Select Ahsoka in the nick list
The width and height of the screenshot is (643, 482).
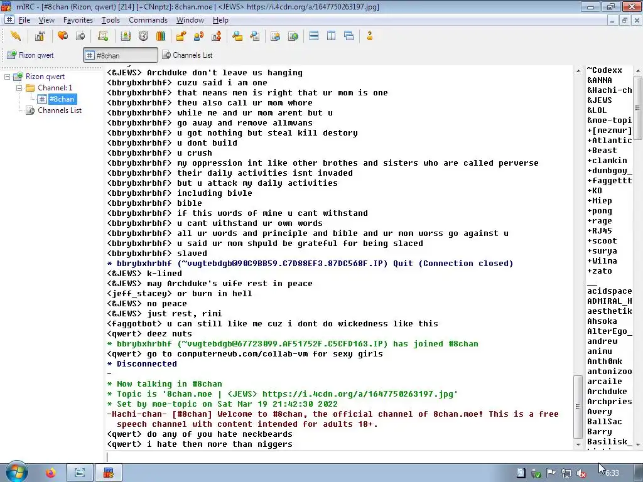click(602, 321)
